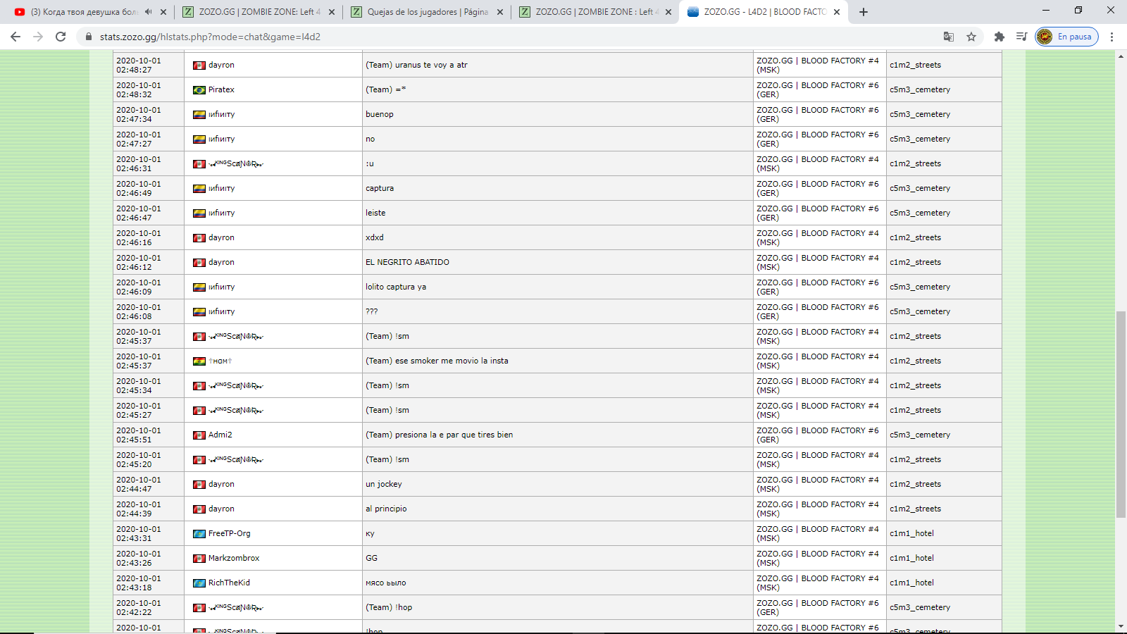Open player Piratex's profile link

click(x=221, y=89)
